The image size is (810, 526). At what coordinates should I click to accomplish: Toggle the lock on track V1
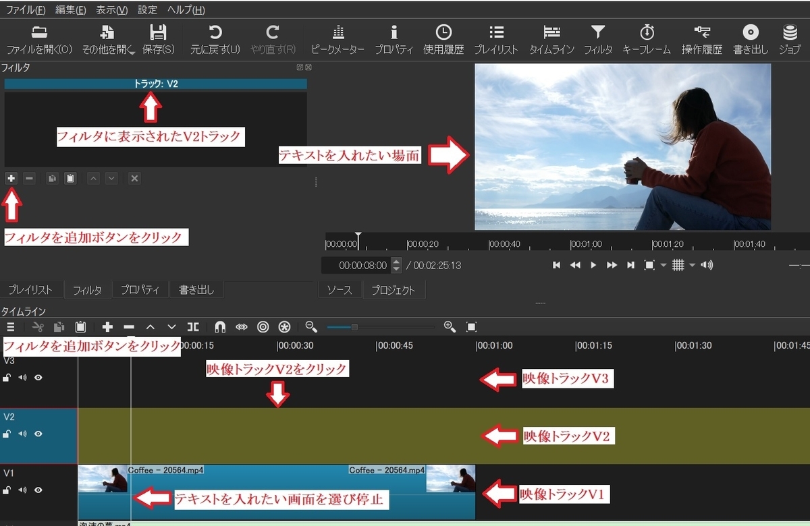[7, 490]
